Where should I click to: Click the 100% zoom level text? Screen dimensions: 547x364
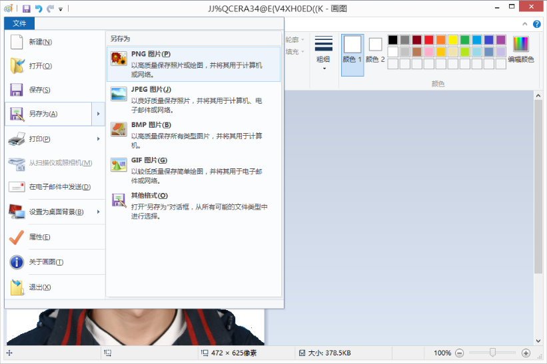pos(442,353)
